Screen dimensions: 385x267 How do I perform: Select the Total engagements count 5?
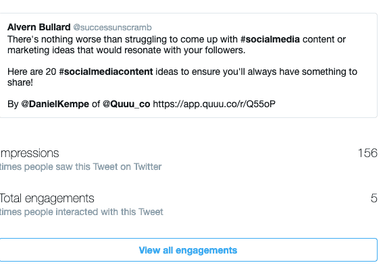click(374, 198)
